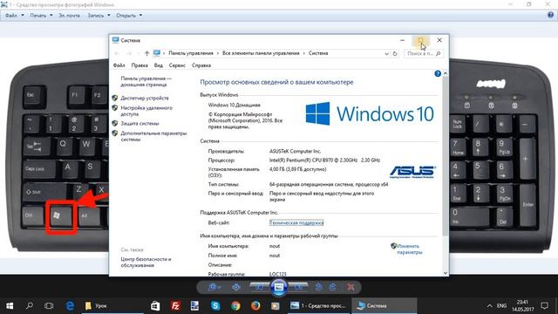Image resolution: width=558 pixels, height=314 pixels.
Task: Delete photo with red X button
Action: (350, 287)
